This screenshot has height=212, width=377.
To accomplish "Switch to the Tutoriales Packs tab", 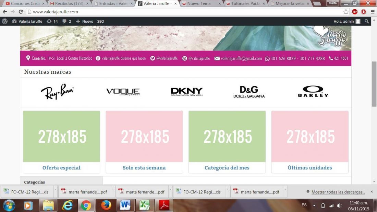I will click(x=245, y=3).
